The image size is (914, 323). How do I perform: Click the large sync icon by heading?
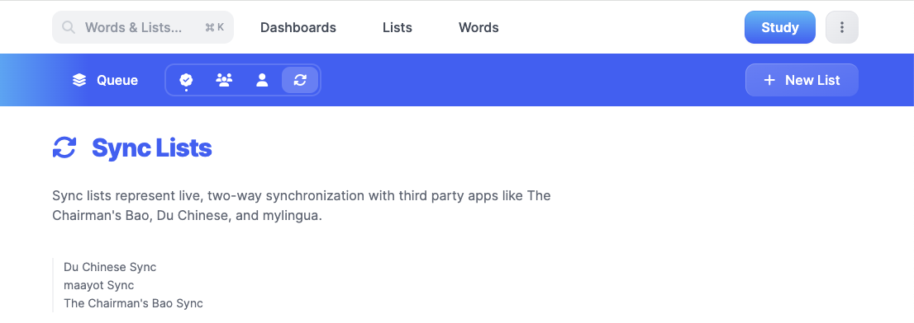pos(64,147)
